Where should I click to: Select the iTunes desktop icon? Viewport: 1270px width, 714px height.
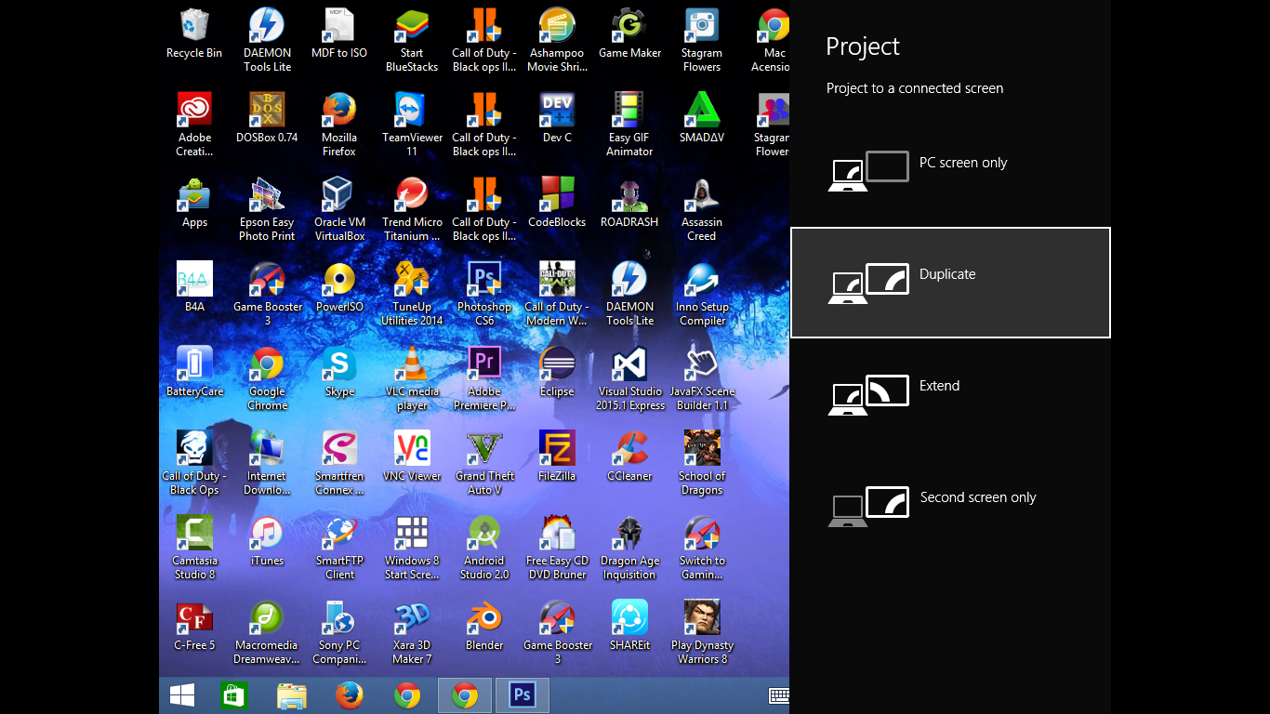click(267, 541)
